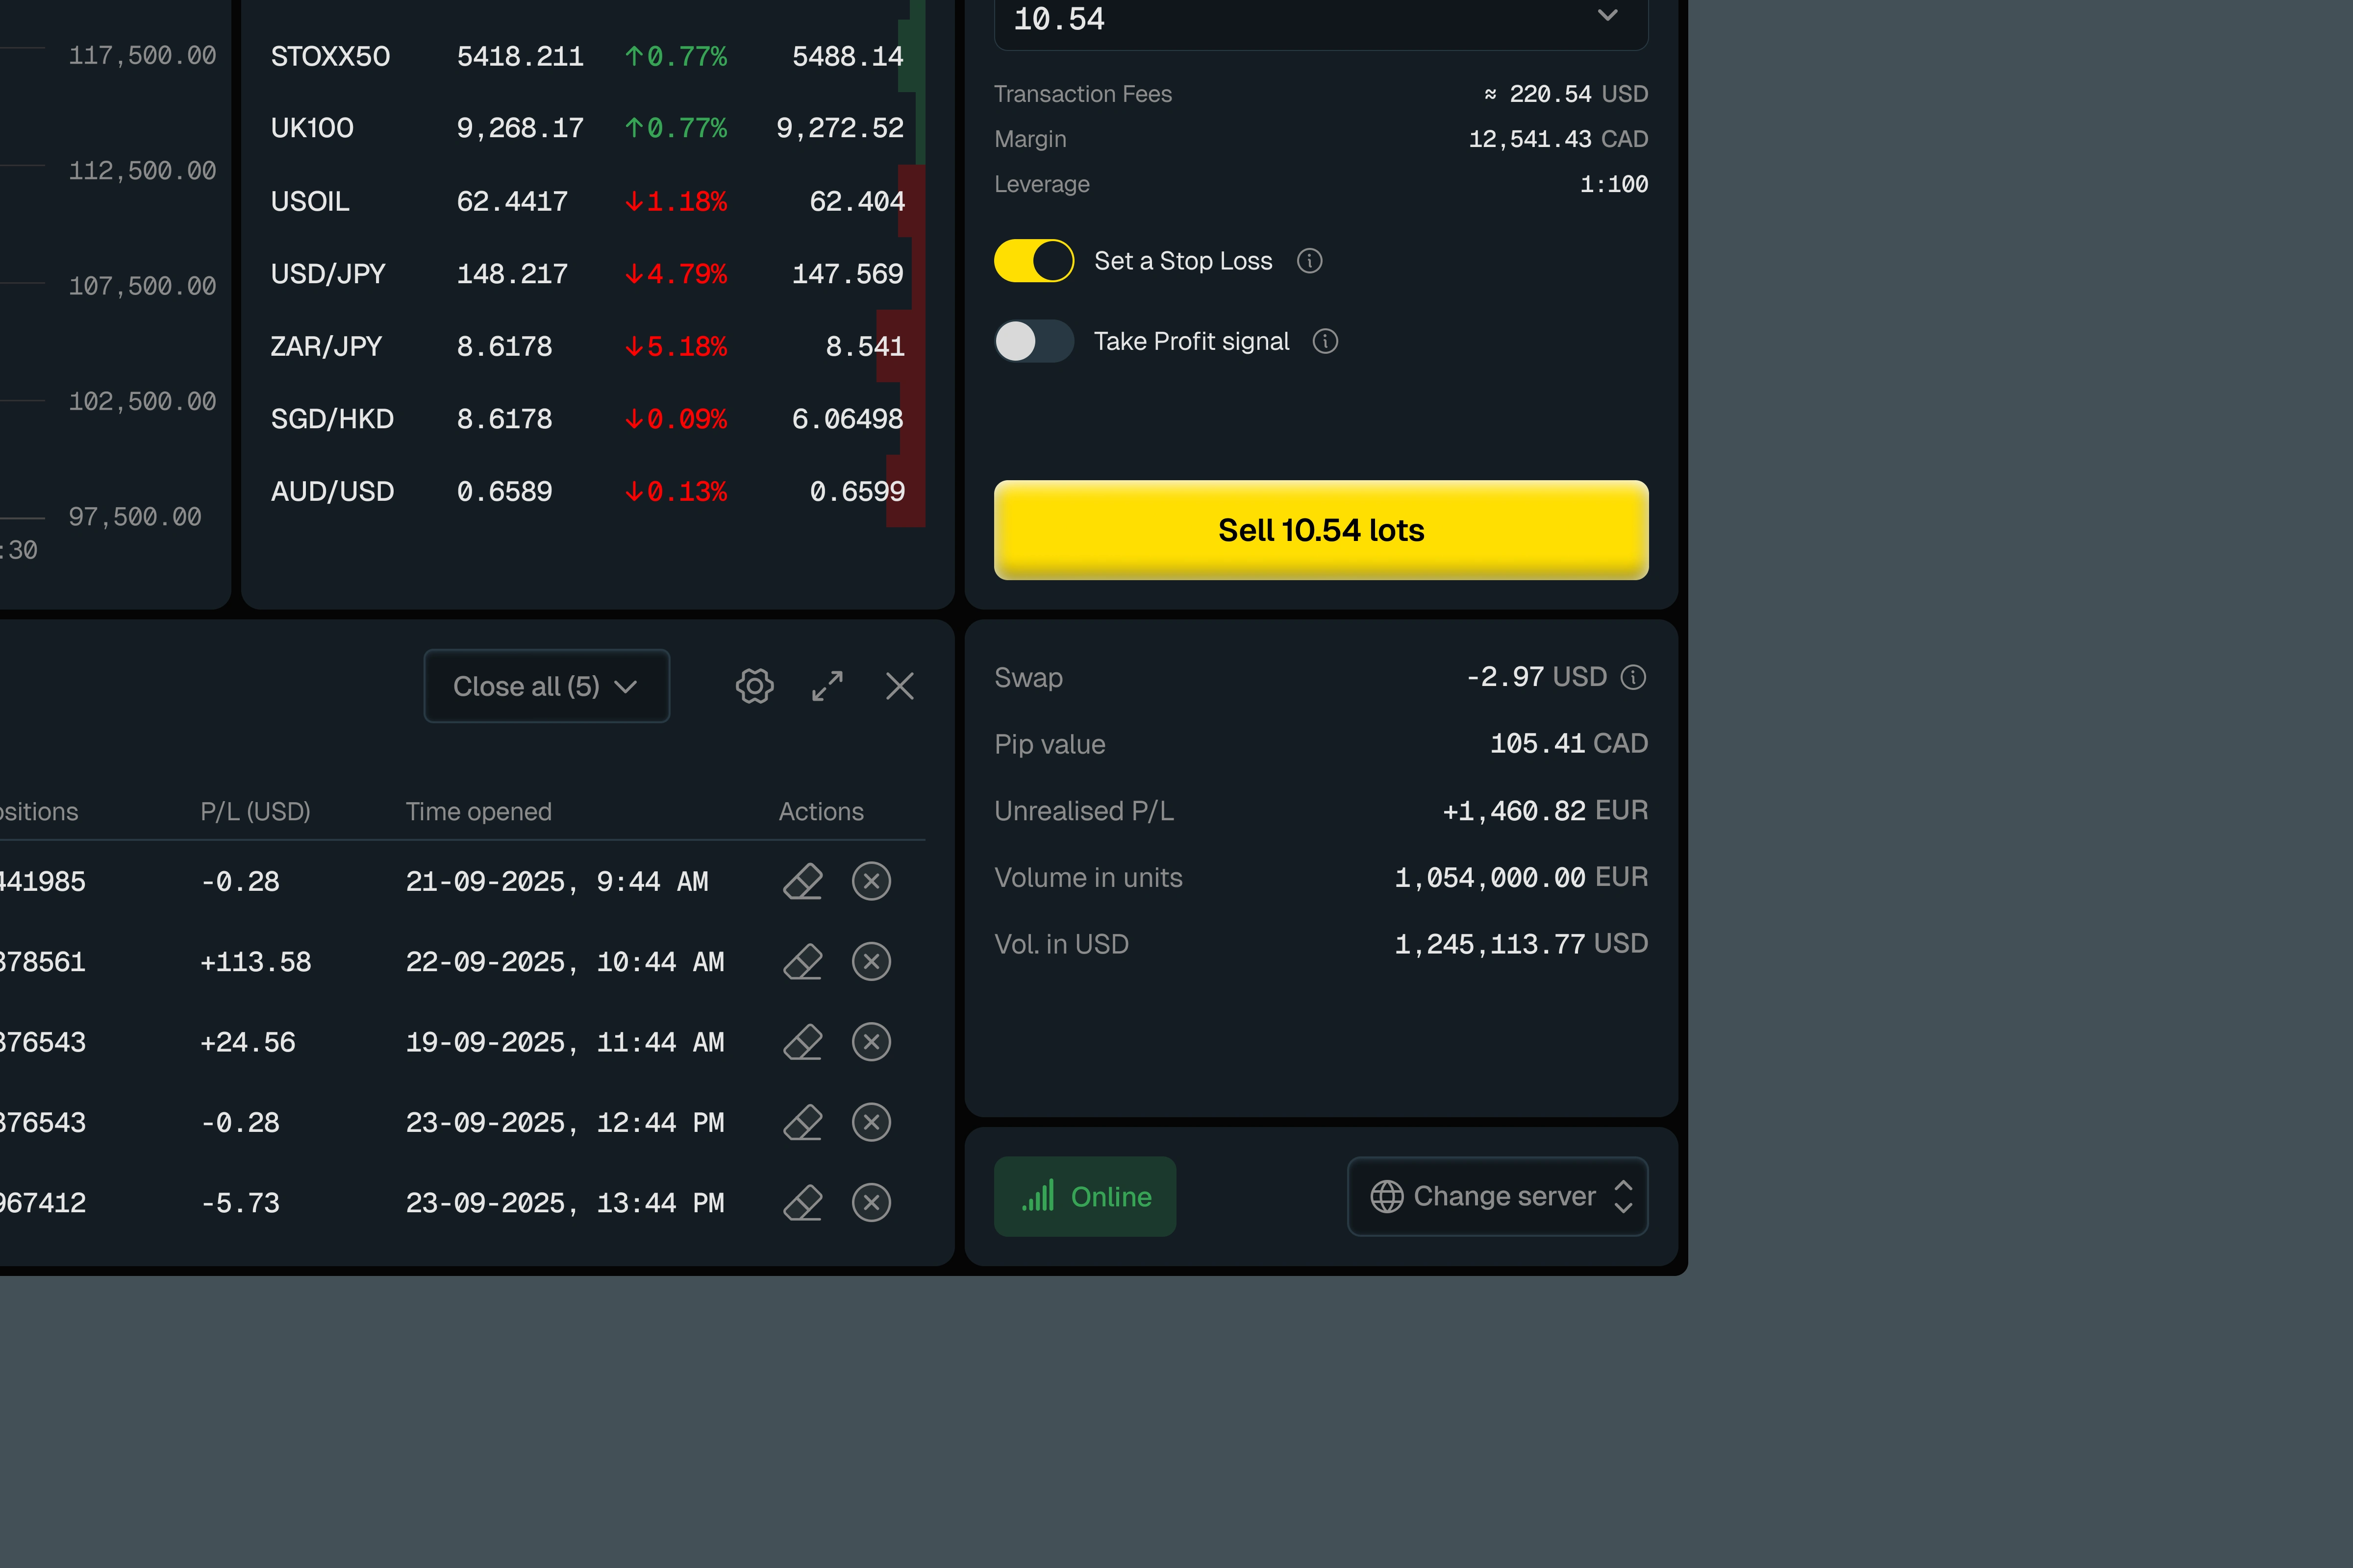Expand positions panel to full size
The image size is (2353, 1568).
pos(827,686)
